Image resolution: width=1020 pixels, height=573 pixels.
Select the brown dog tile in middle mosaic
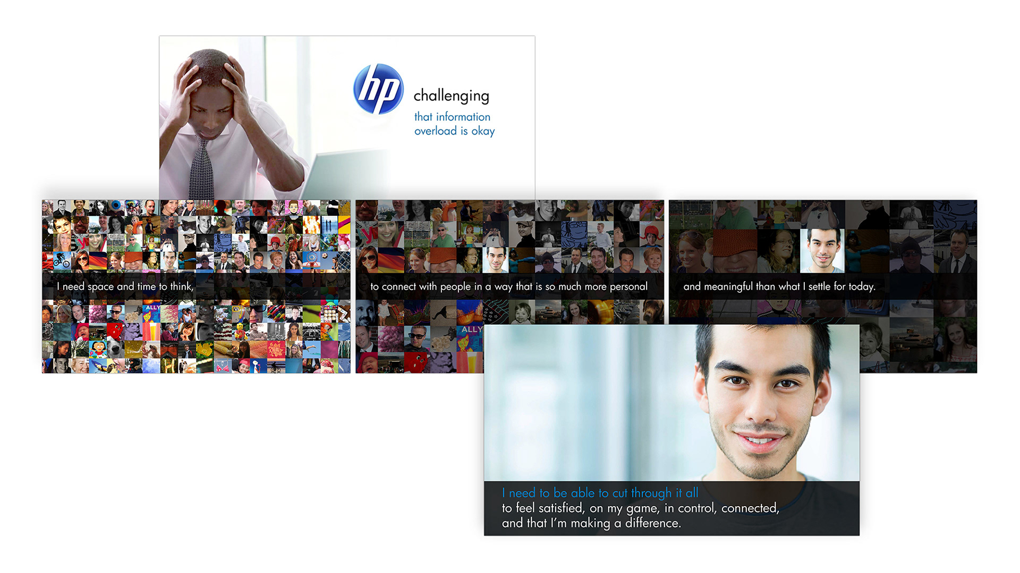(x=652, y=311)
